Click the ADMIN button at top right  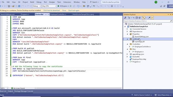point(170,6)
